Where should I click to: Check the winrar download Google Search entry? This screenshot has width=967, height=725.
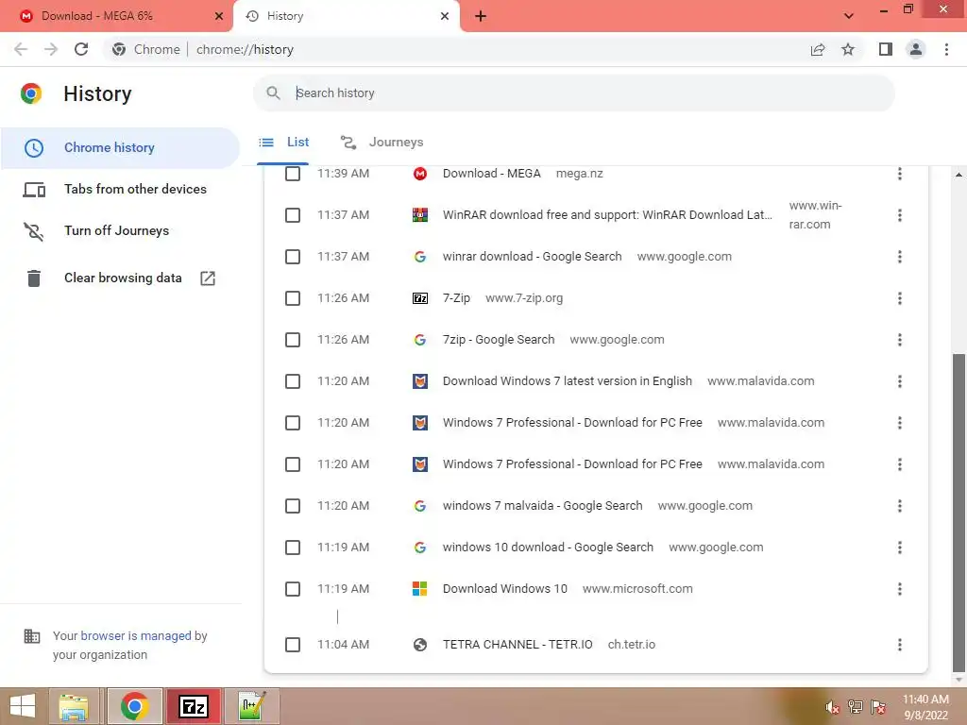(x=293, y=257)
